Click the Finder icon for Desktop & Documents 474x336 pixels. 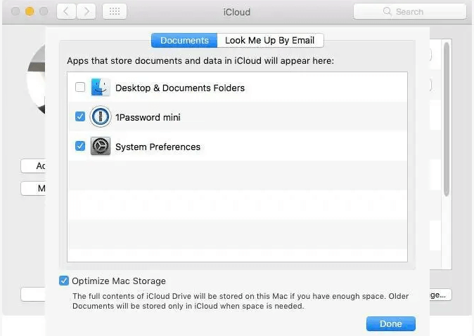tap(101, 88)
